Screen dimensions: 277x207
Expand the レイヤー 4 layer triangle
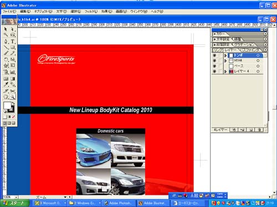(225, 71)
